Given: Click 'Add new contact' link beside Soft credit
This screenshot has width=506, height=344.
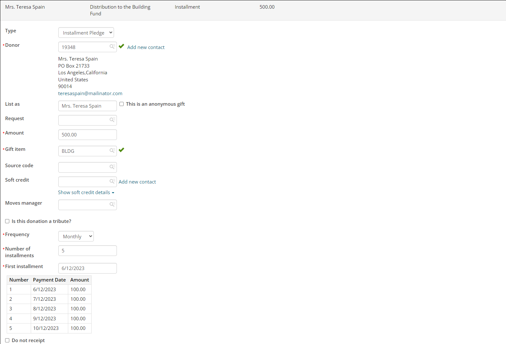Looking at the screenshot, I should 137,182.
